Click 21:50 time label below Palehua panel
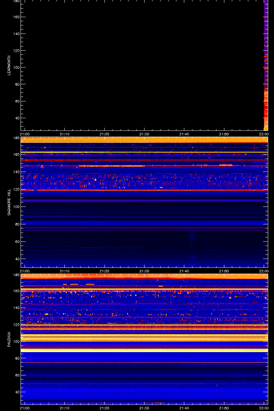This screenshot has height=411, width=274. click(x=224, y=408)
